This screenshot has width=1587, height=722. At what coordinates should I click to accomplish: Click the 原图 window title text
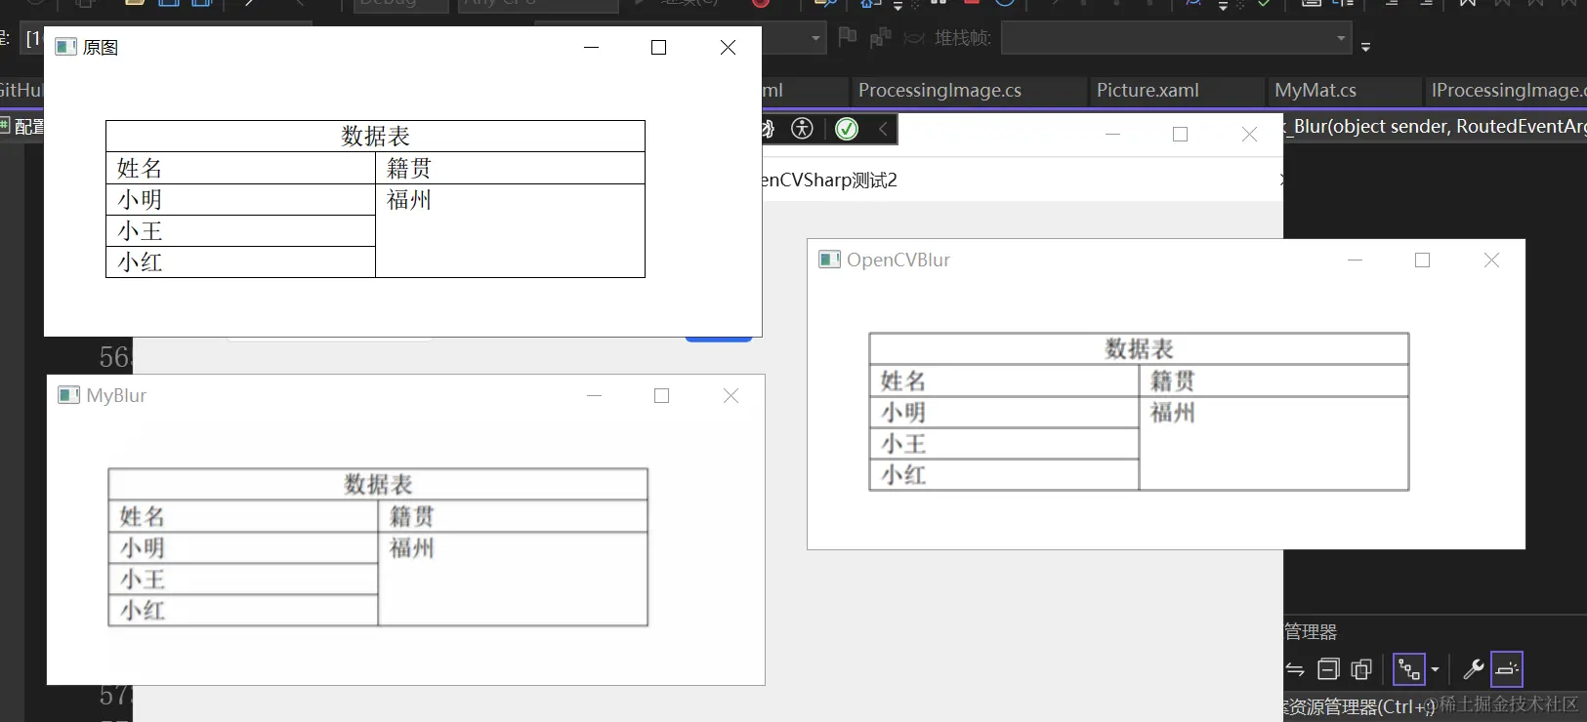[101, 47]
